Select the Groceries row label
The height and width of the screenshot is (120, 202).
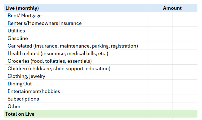point(49,61)
